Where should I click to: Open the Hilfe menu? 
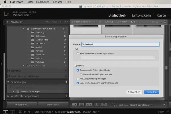coord(68,2)
